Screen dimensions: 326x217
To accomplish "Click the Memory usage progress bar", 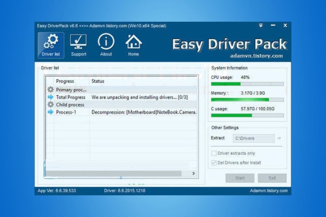I will (x=247, y=100).
